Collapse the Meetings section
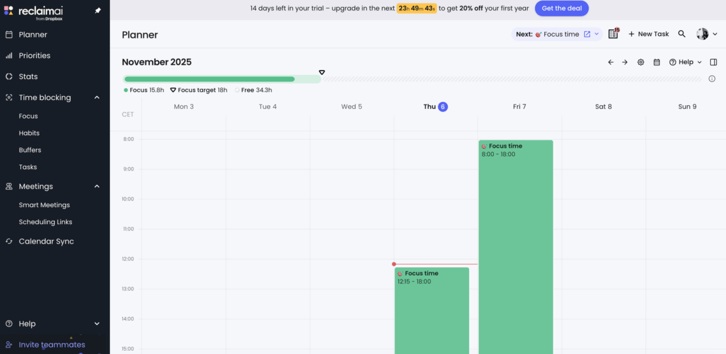 [x=97, y=186]
